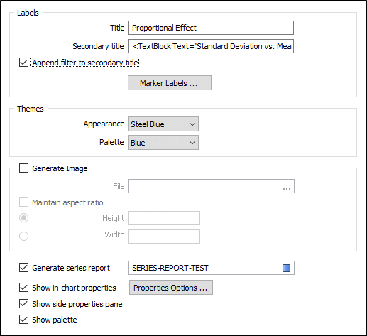Screen dimensions: 367x336
Task: Select the Height radio button
Action: point(23,218)
